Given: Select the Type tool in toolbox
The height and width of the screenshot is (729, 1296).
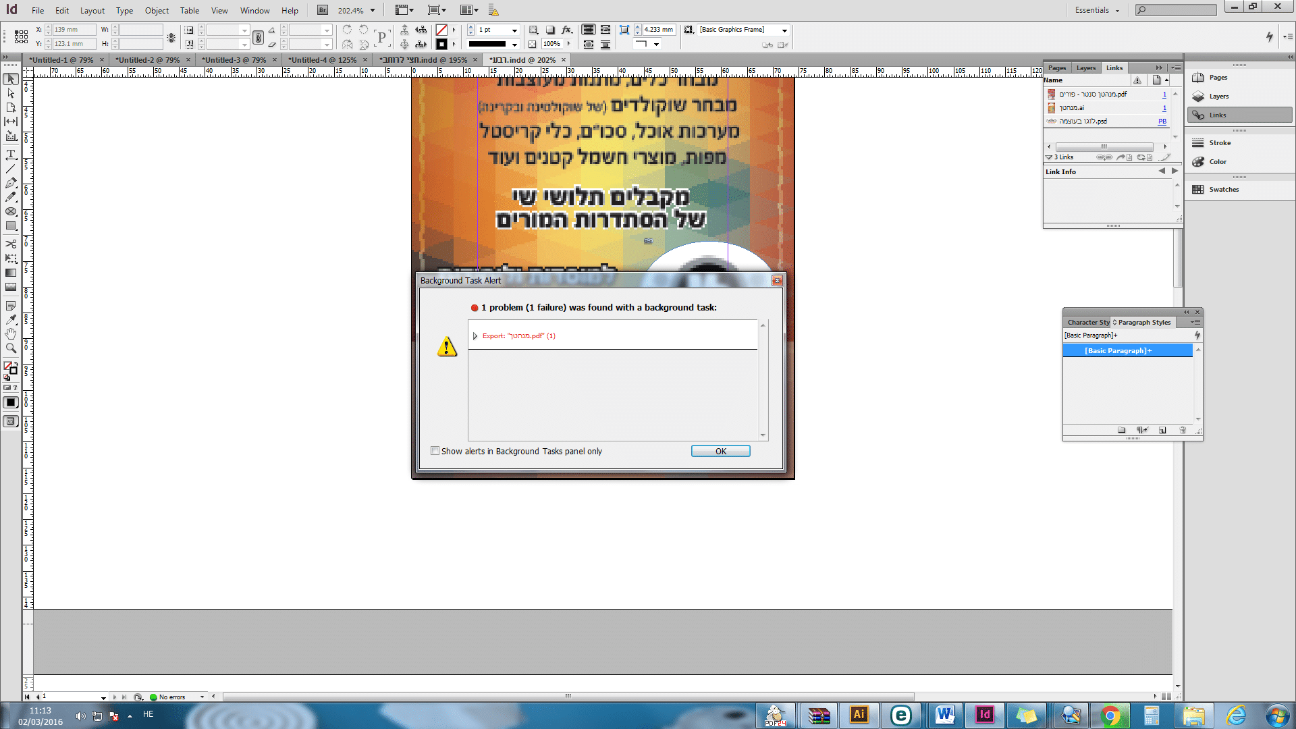Looking at the screenshot, I should (11, 155).
